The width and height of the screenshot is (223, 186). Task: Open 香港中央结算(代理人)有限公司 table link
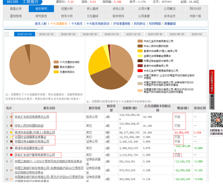pos(35,132)
